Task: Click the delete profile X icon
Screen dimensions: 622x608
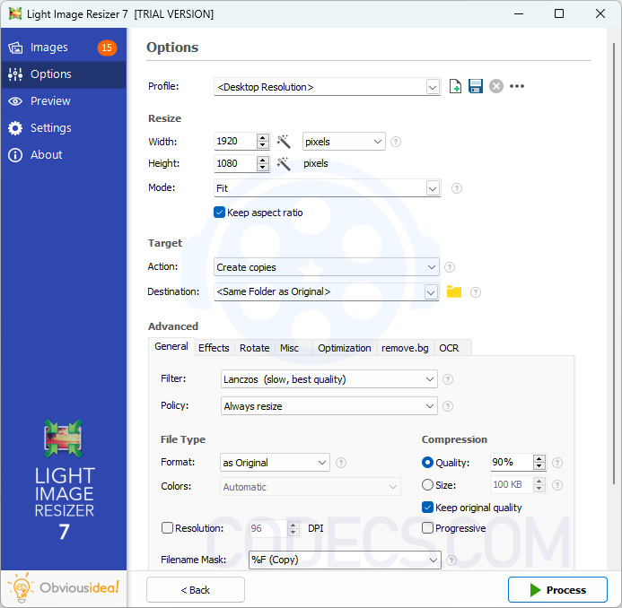Action: [x=495, y=86]
